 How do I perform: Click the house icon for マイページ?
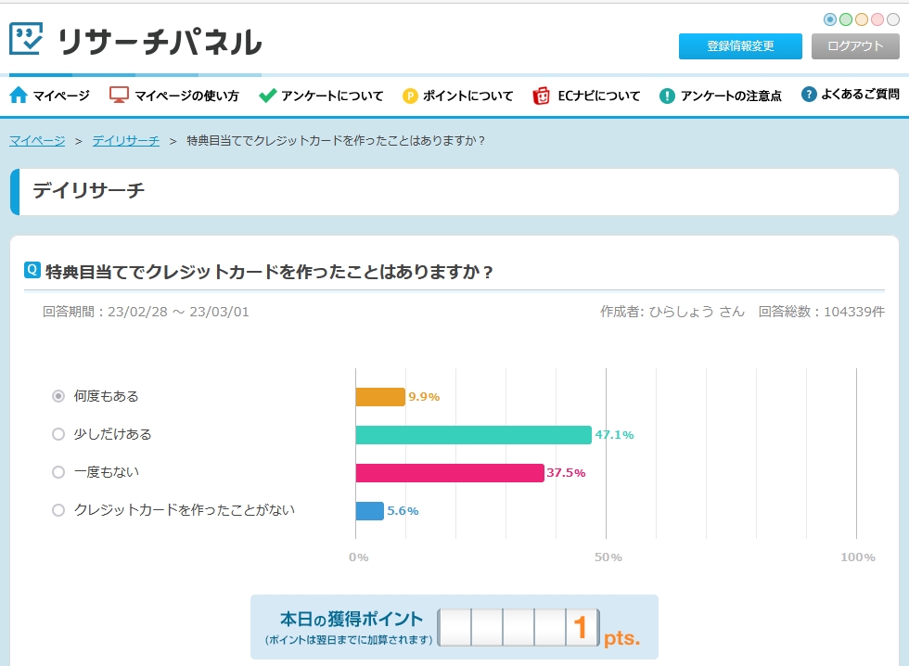point(19,95)
